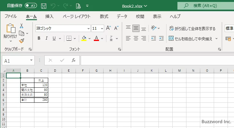Screen dimensions: 234x128
Task: Click the Align Left icon
Action: (x=128, y=38)
